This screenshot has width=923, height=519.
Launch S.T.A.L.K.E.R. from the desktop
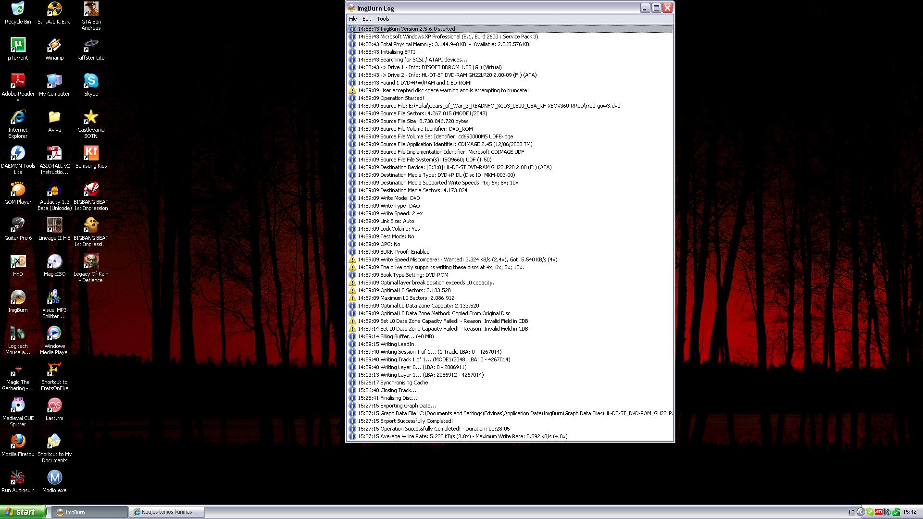[54, 13]
